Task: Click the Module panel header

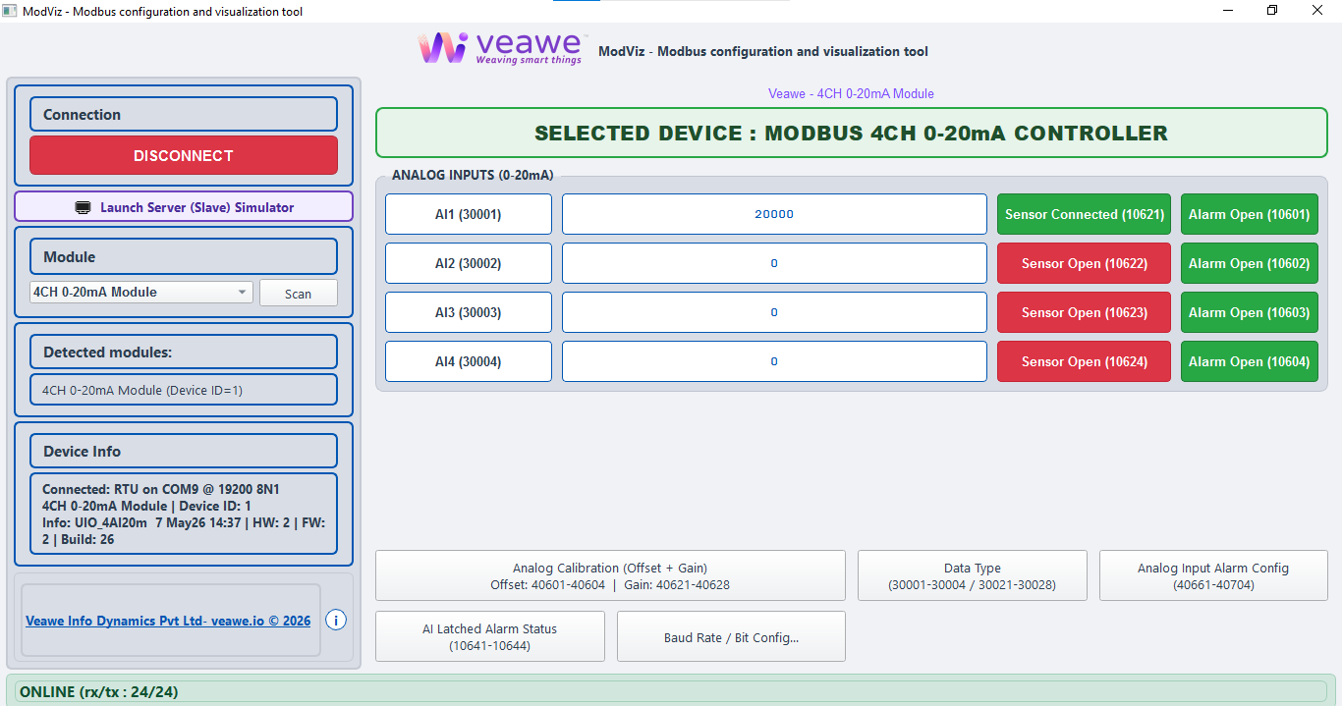Action: [184, 256]
